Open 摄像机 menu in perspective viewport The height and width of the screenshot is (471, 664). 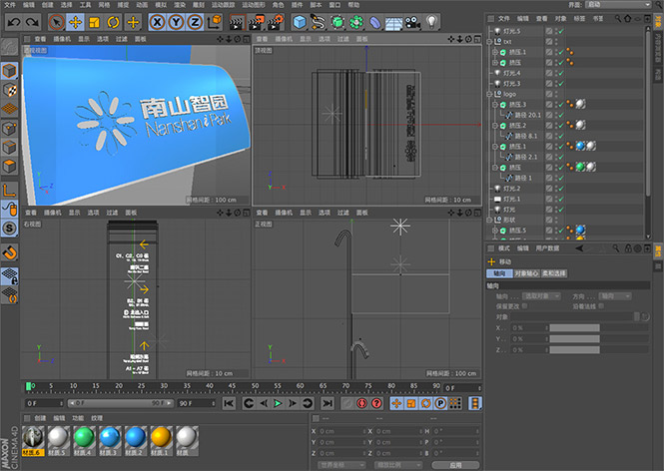[x=62, y=39]
